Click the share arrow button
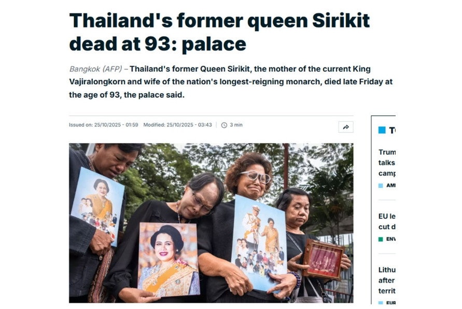This screenshot has width=462, height=309. [346, 127]
